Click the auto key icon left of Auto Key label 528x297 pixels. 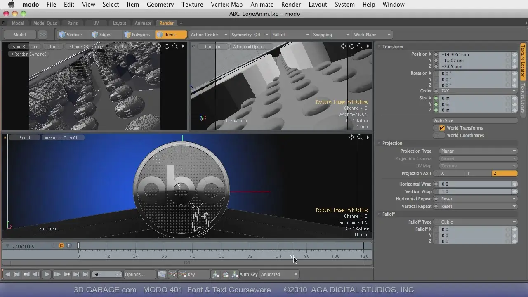[235, 274]
